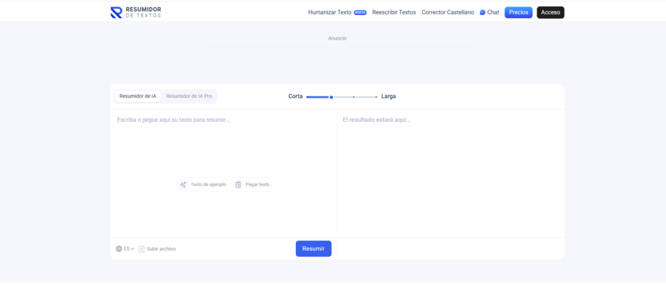Click the Subir archivo upload icon
This screenshot has width=666, height=286.
pyautogui.click(x=142, y=249)
